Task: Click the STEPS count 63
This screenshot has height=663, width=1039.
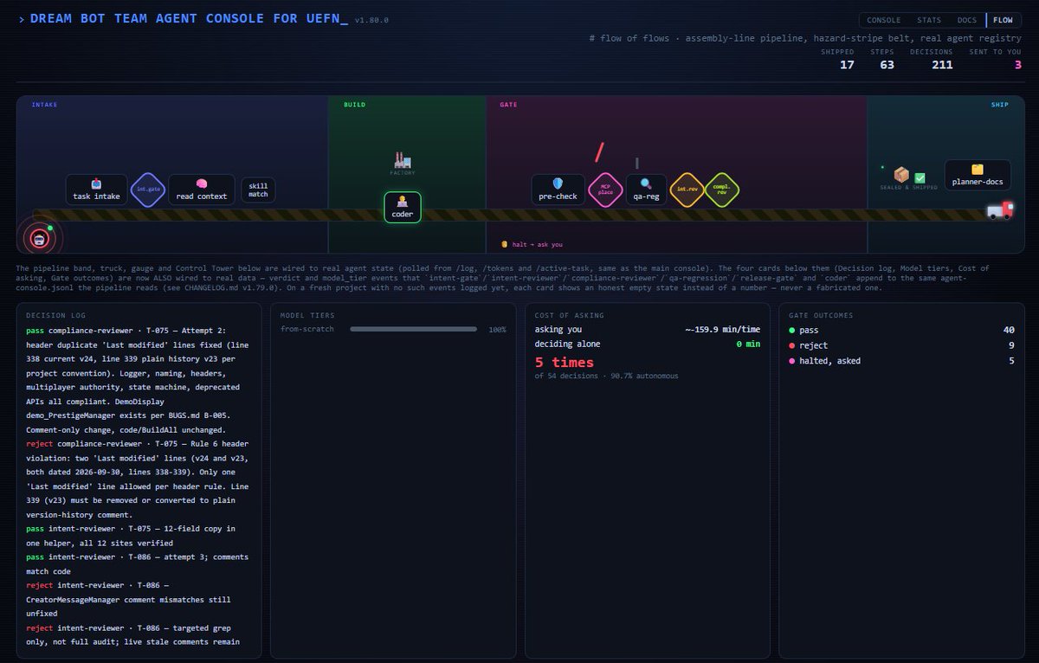Action: (x=887, y=65)
